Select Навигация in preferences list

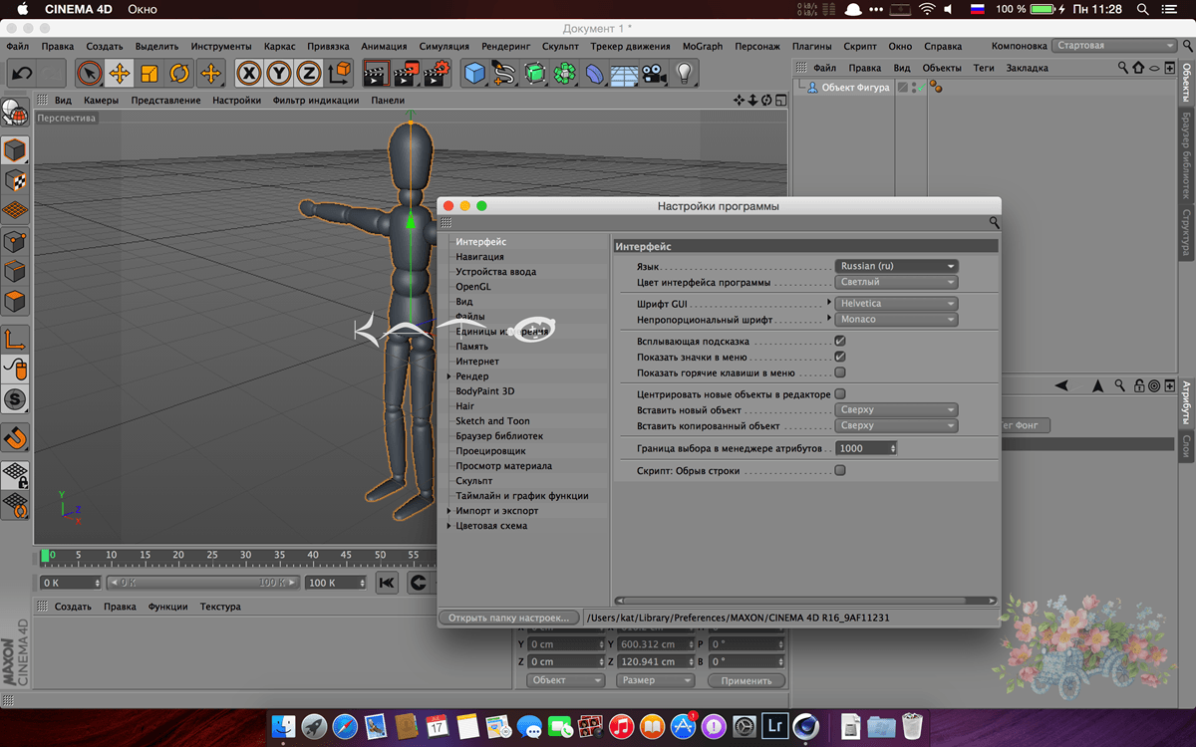pyautogui.click(x=479, y=257)
